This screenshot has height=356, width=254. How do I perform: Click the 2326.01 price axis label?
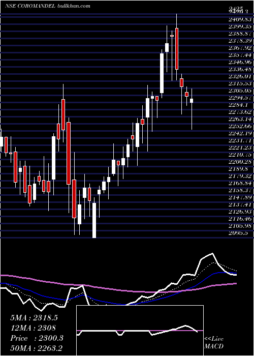pyautogui.click(x=240, y=76)
